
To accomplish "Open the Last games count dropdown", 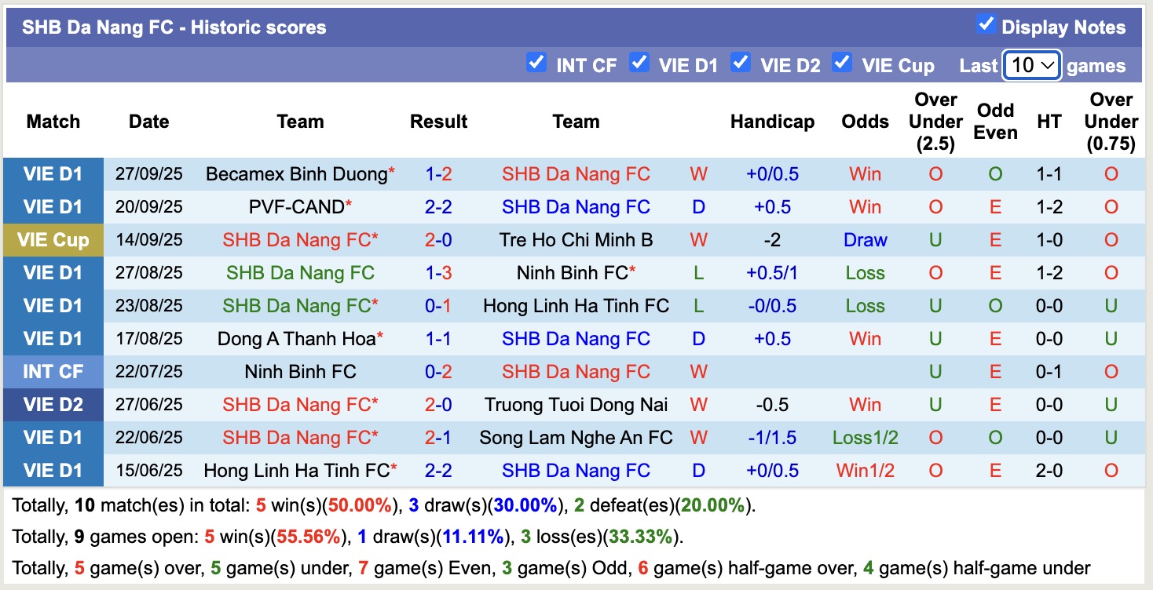I will tap(1032, 64).
